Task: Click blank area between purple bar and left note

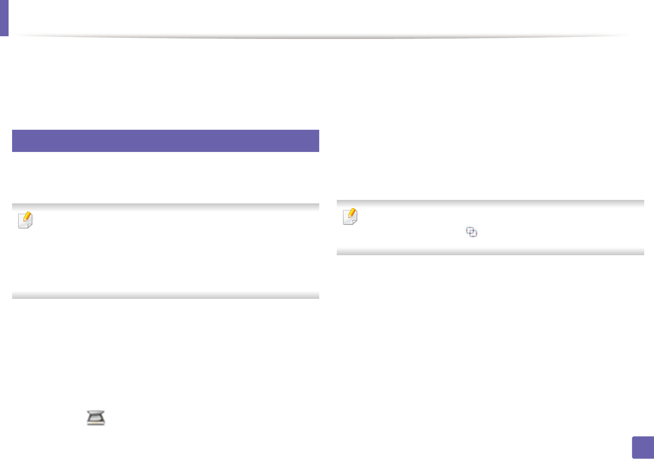Action: pyautogui.click(x=165, y=177)
